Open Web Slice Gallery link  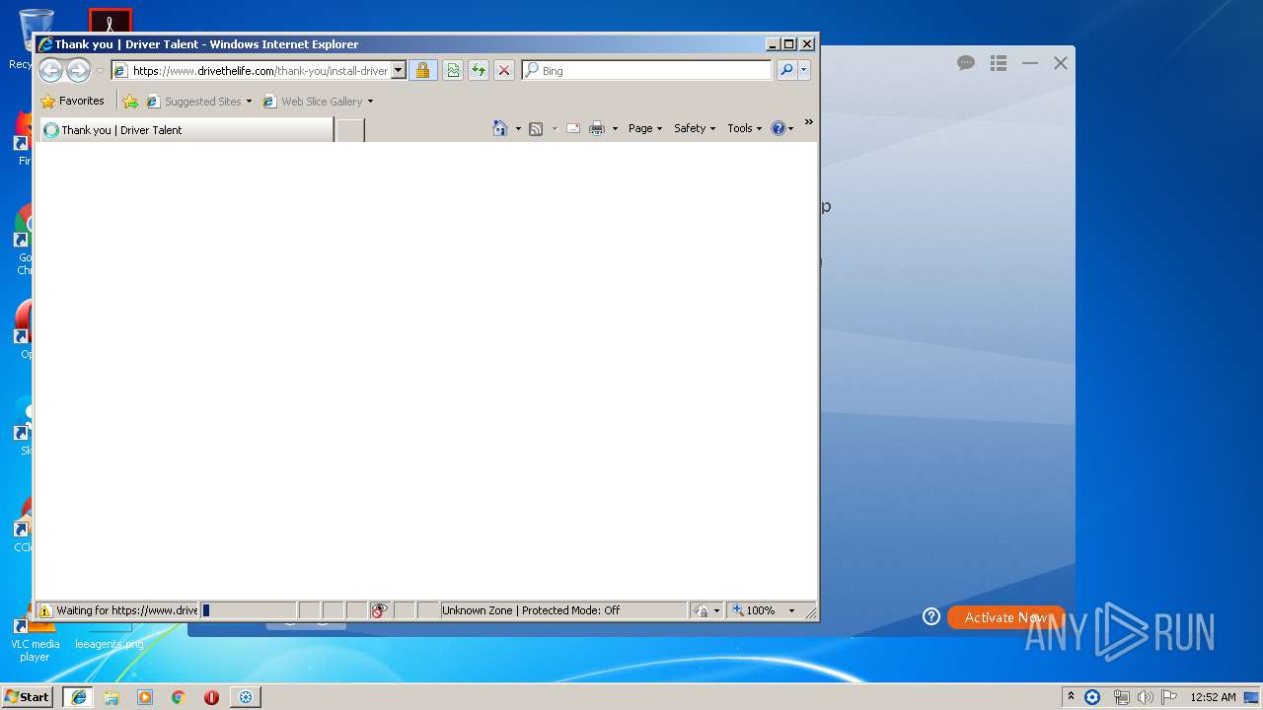tap(318, 102)
